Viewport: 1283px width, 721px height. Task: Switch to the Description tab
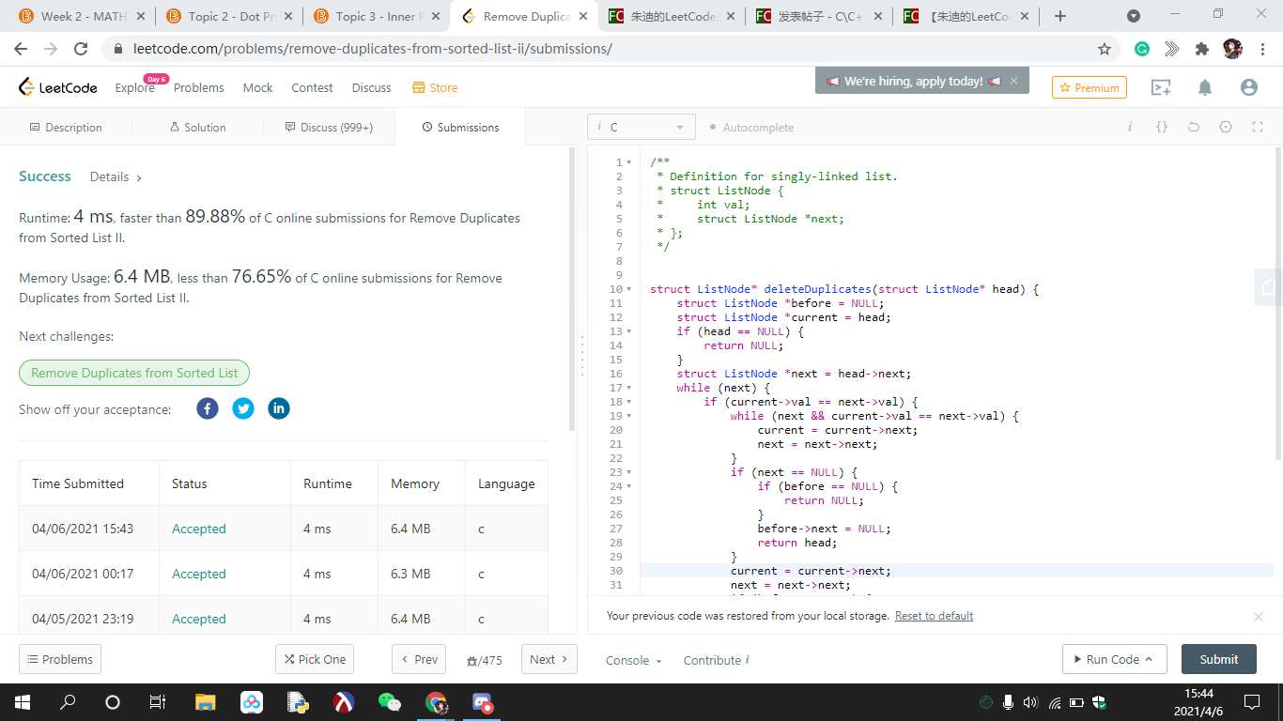[x=66, y=127]
